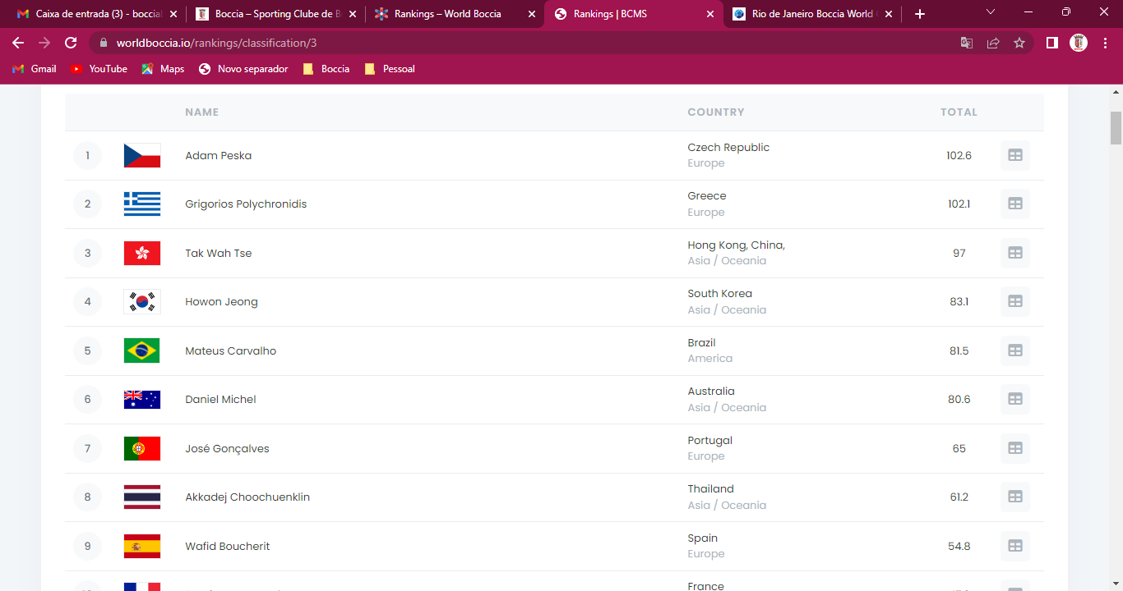
Task: Switch to the Caixa de entrada Gmail tab
Action: click(90, 14)
